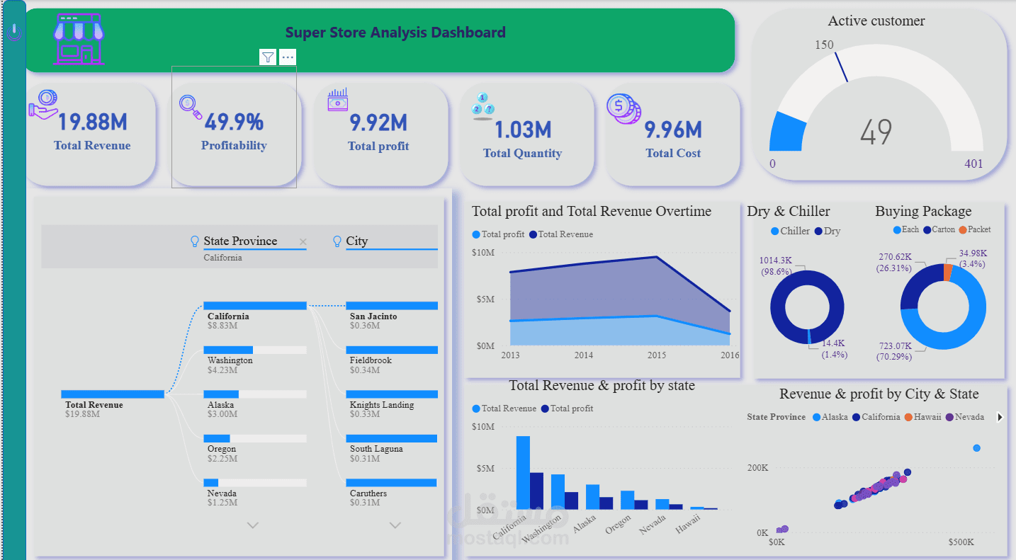
Task: Click the Super Store Analysis Dashboard title
Action: click(x=395, y=33)
